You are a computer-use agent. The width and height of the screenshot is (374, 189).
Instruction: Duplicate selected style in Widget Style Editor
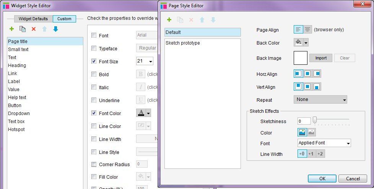[23, 29]
